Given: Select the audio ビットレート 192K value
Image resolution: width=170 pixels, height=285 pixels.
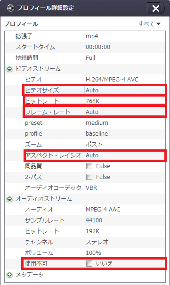Looking at the screenshot, I should (125, 231).
